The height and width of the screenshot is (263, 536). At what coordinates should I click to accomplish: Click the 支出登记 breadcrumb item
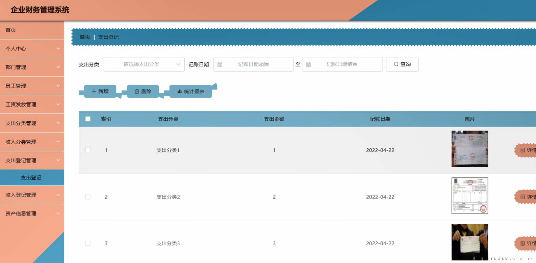pos(108,37)
